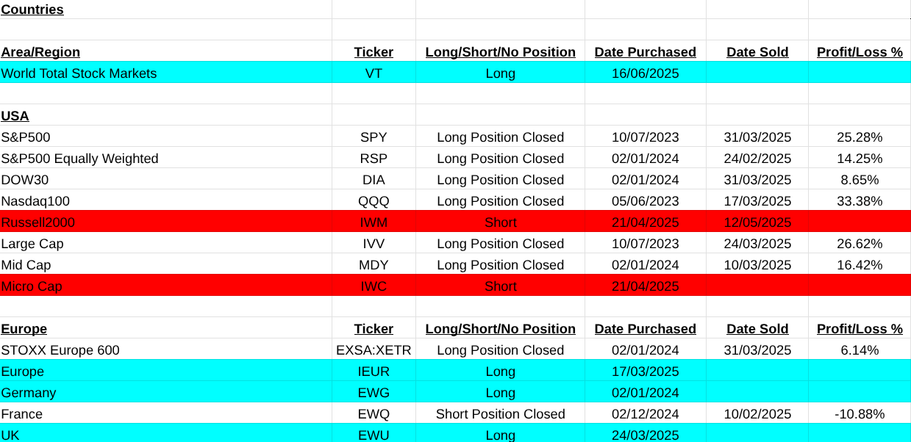The height and width of the screenshot is (442, 911).
Task: Click the SPY ticker cell
Action: tap(374, 137)
